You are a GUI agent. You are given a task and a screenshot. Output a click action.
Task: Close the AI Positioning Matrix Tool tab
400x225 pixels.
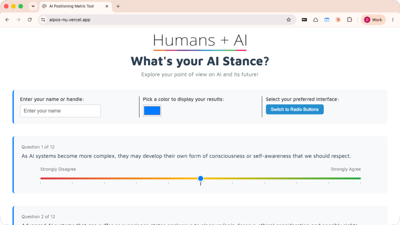pos(107,6)
